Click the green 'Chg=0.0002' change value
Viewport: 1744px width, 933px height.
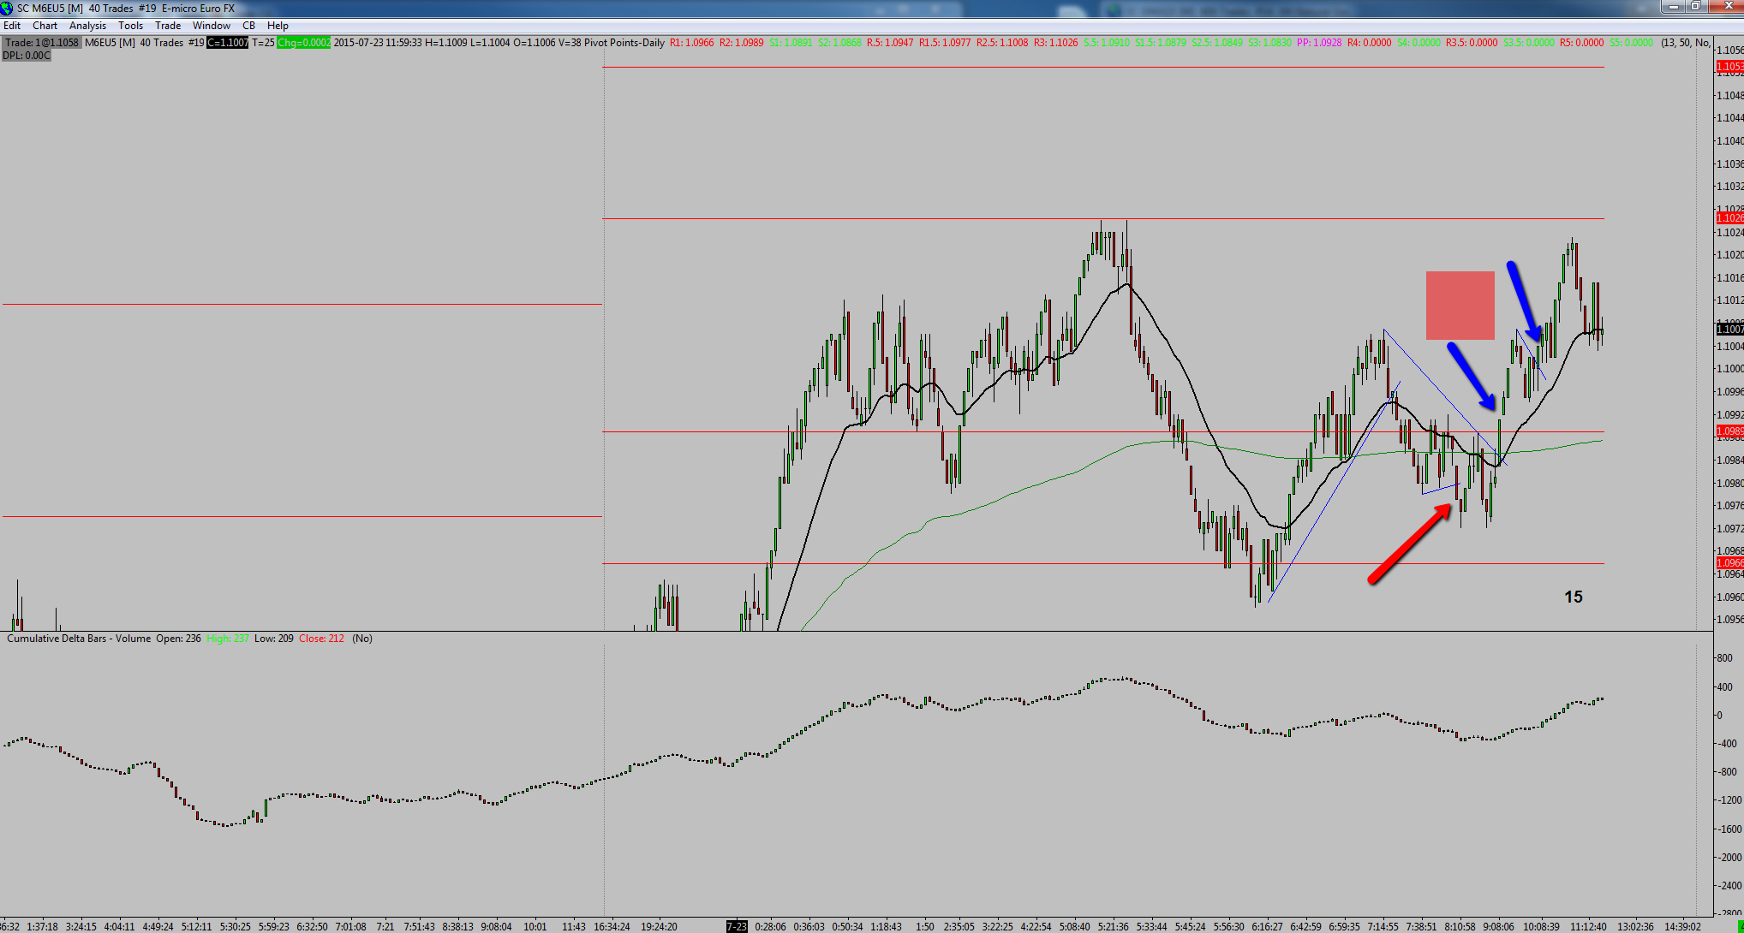(303, 43)
